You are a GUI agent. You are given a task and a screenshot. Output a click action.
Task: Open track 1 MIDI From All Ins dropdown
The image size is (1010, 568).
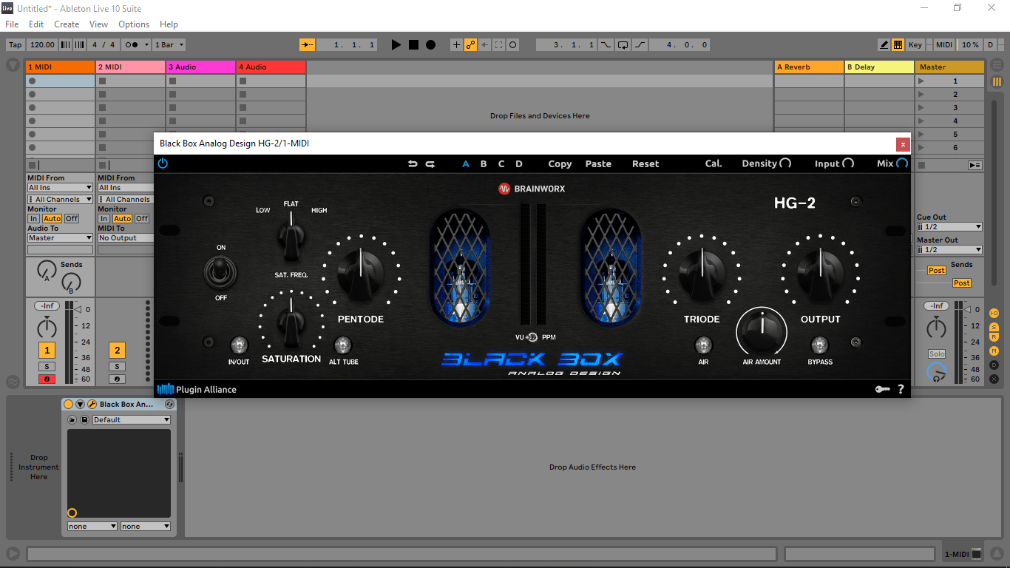point(60,188)
